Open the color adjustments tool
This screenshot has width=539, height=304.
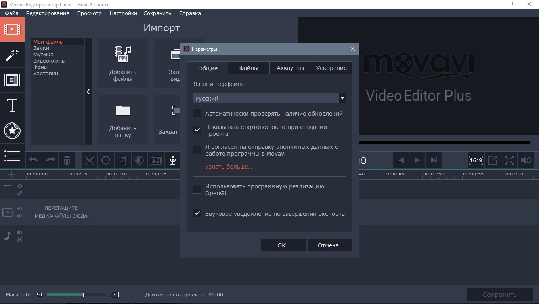(139, 160)
